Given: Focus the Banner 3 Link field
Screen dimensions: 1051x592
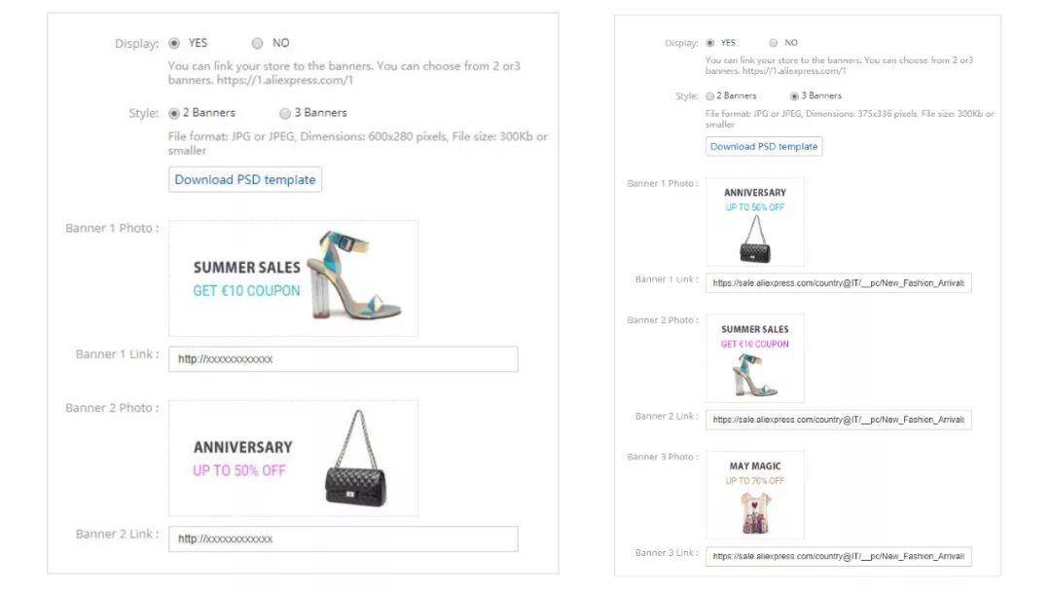Looking at the screenshot, I should [x=838, y=556].
